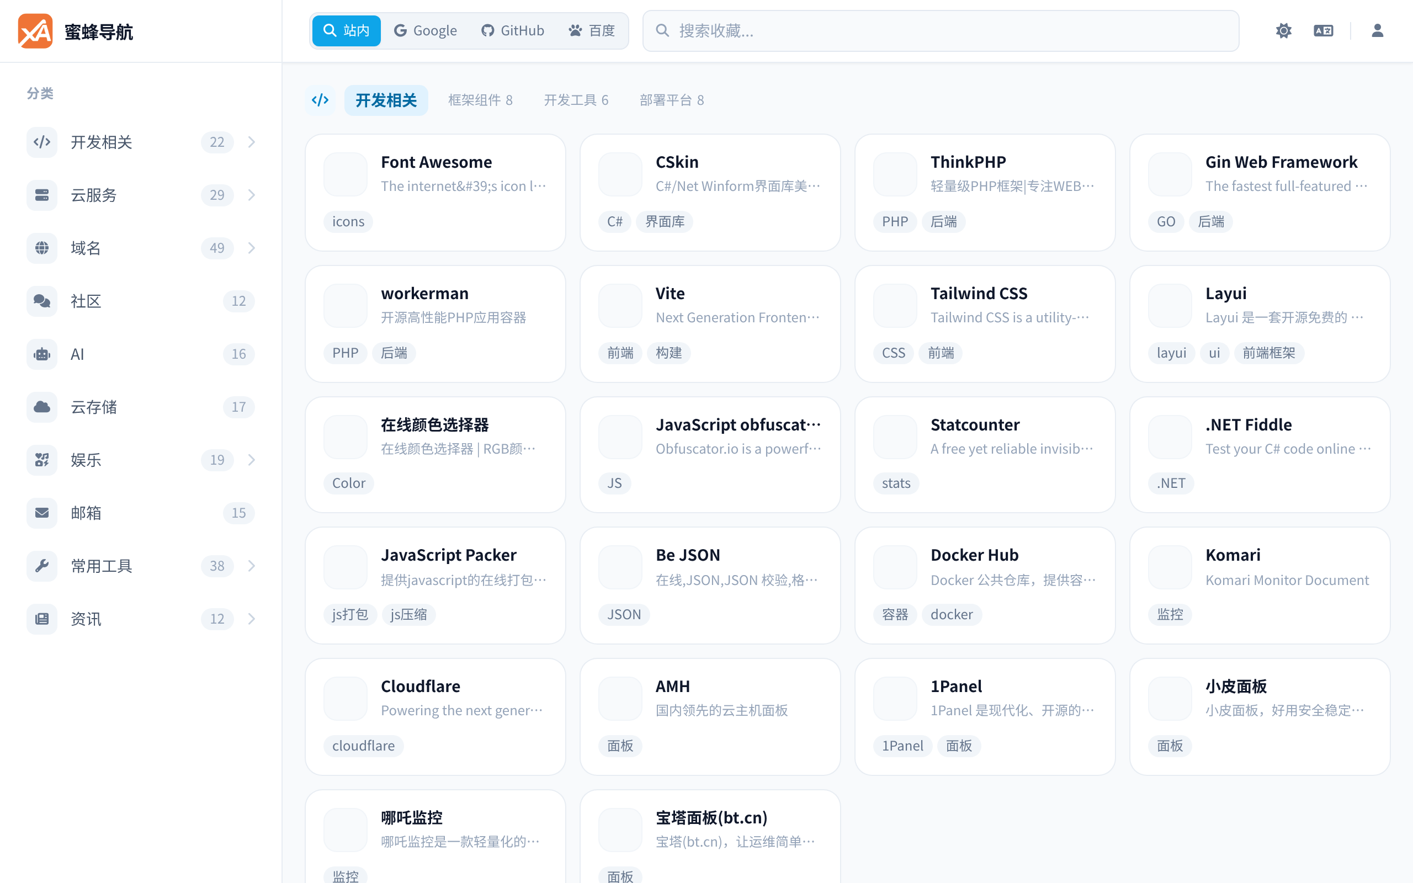The height and width of the screenshot is (883, 1413).
Task: Open the .NET Fiddle site link
Action: pyautogui.click(x=1260, y=455)
